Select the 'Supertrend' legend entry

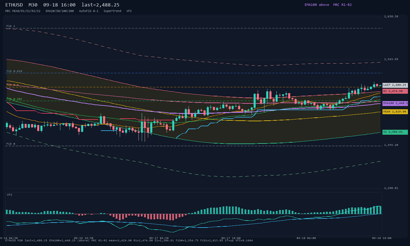point(112,11)
